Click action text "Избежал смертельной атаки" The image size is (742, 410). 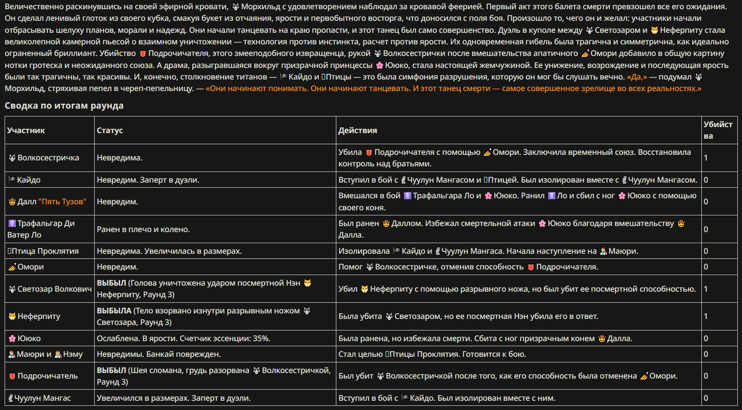click(480, 224)
